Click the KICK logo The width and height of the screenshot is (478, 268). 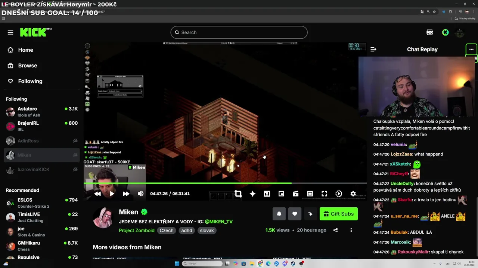(35, 32)
